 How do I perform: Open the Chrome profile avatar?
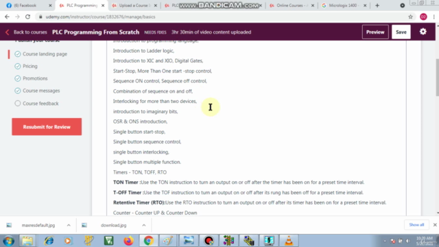423,16
